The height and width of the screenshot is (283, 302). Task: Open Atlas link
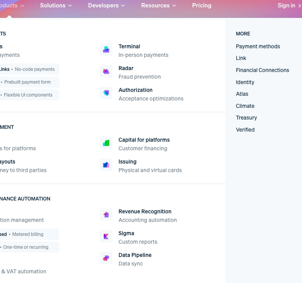pos(242,94)
